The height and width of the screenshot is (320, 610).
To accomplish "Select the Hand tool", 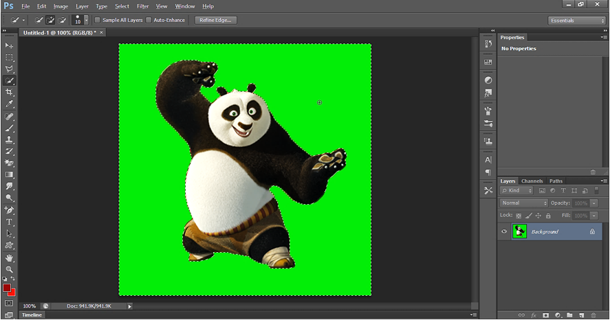I will [x=9, y=258].
